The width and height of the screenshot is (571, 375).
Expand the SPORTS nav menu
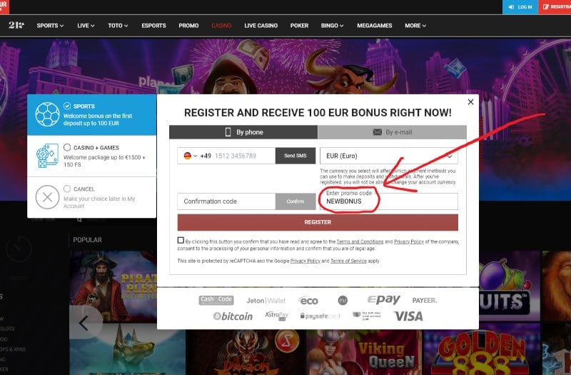point(50,26)
